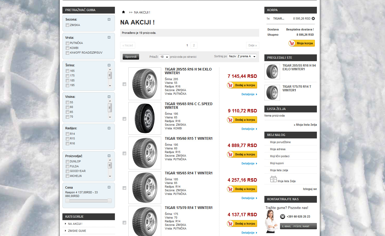Select compare checkbox for TIGAR 195/65 R16 C
385x236 pixels.
124,119
